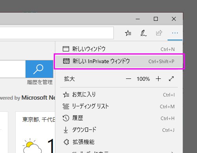Open 履歴 from the menu
This screenshot has width=197, height=153.
click(x=119, y=118)
